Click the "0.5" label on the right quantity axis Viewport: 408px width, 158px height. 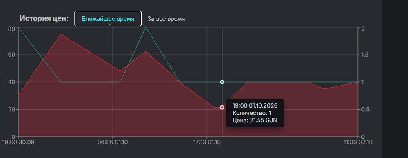[365, 110]
